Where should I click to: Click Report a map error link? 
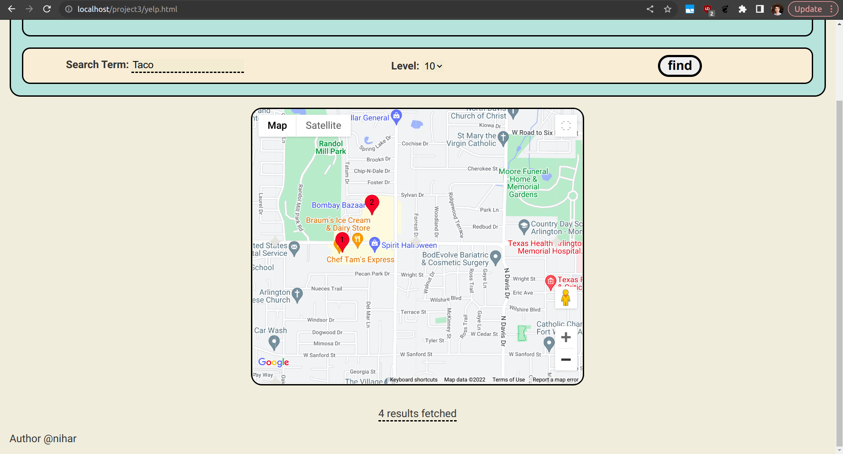[x=555, y=380]
